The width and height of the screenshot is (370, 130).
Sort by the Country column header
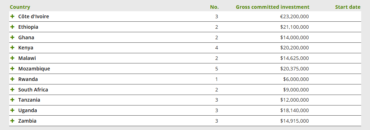[x=20, y=7]
